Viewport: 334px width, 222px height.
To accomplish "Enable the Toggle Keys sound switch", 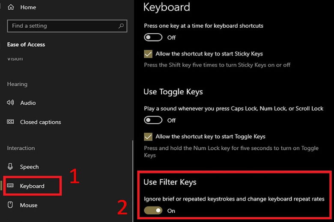I will click(x=153, y=120).
